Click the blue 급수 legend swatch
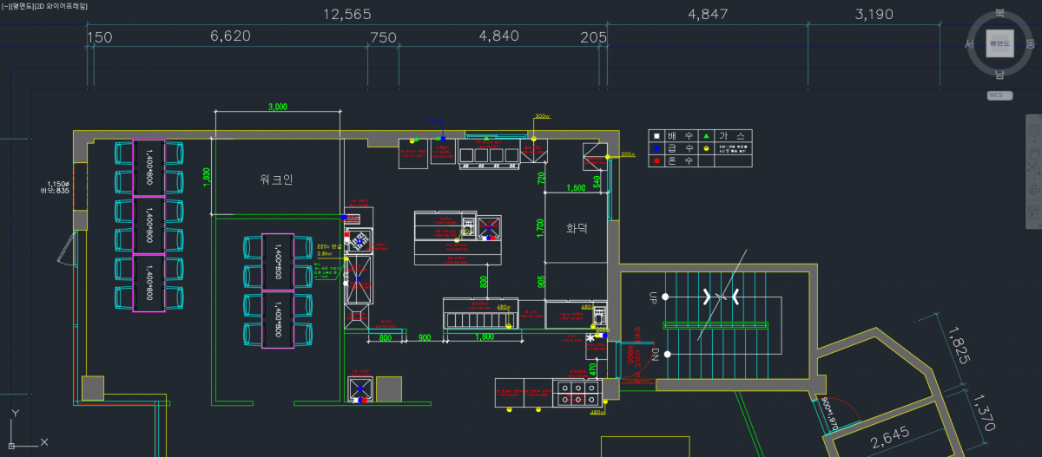Screen dimensions: 1042x457 (x=657, y=148)
